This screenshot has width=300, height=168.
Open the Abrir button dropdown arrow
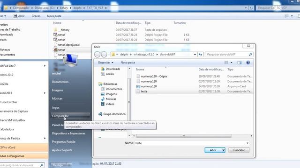point(224,150)
